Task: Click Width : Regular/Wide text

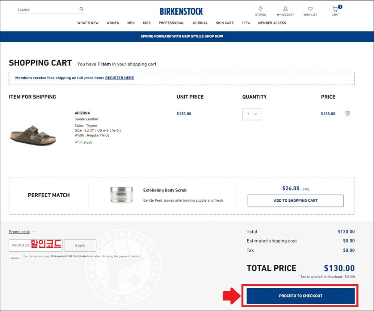Action: 92,135
